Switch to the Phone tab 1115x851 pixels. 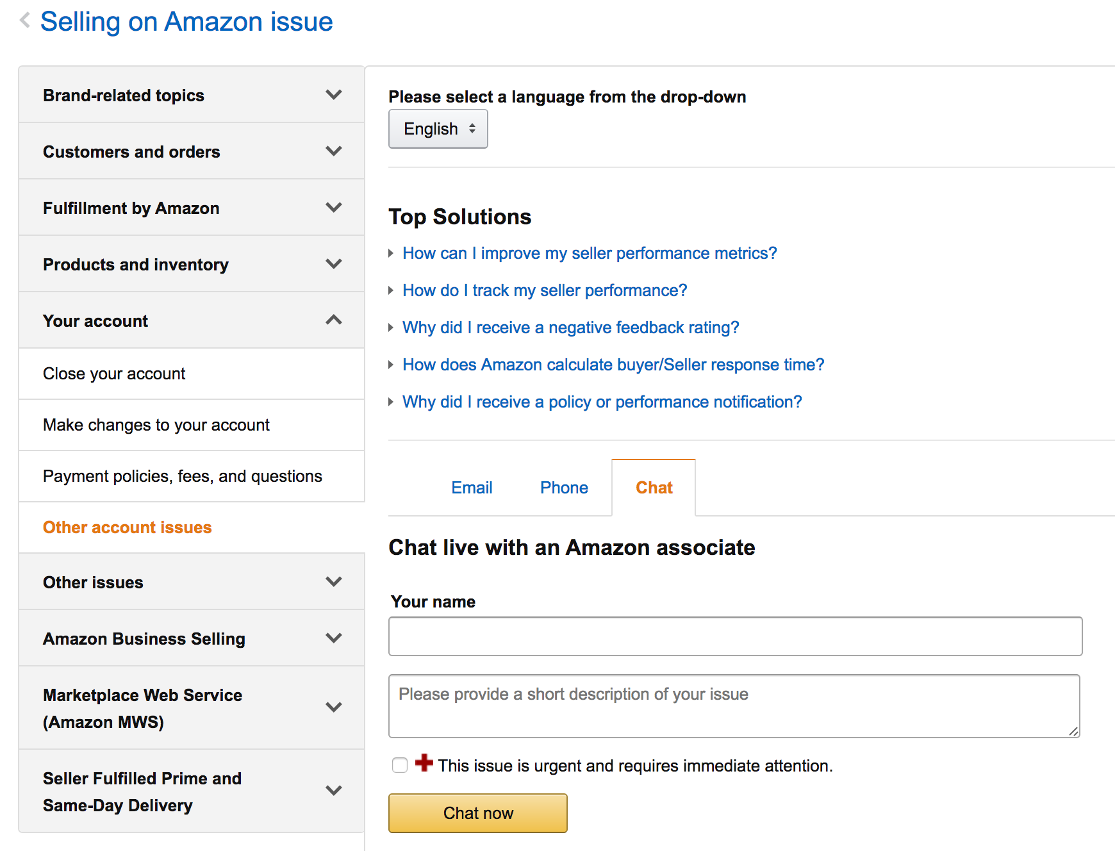pyautogui.click(x=564, y=488)
